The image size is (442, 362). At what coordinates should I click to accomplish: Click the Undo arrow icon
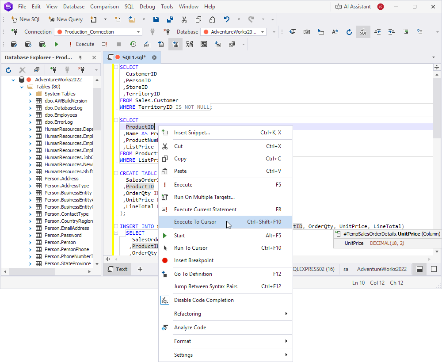(x=227, y=19)
